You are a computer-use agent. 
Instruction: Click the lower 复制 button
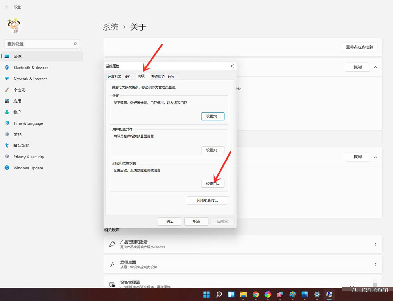[357, 157]
